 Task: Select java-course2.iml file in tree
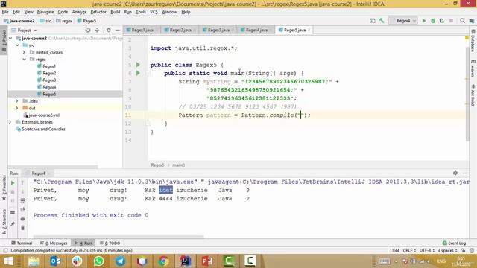tap(44, 115)
